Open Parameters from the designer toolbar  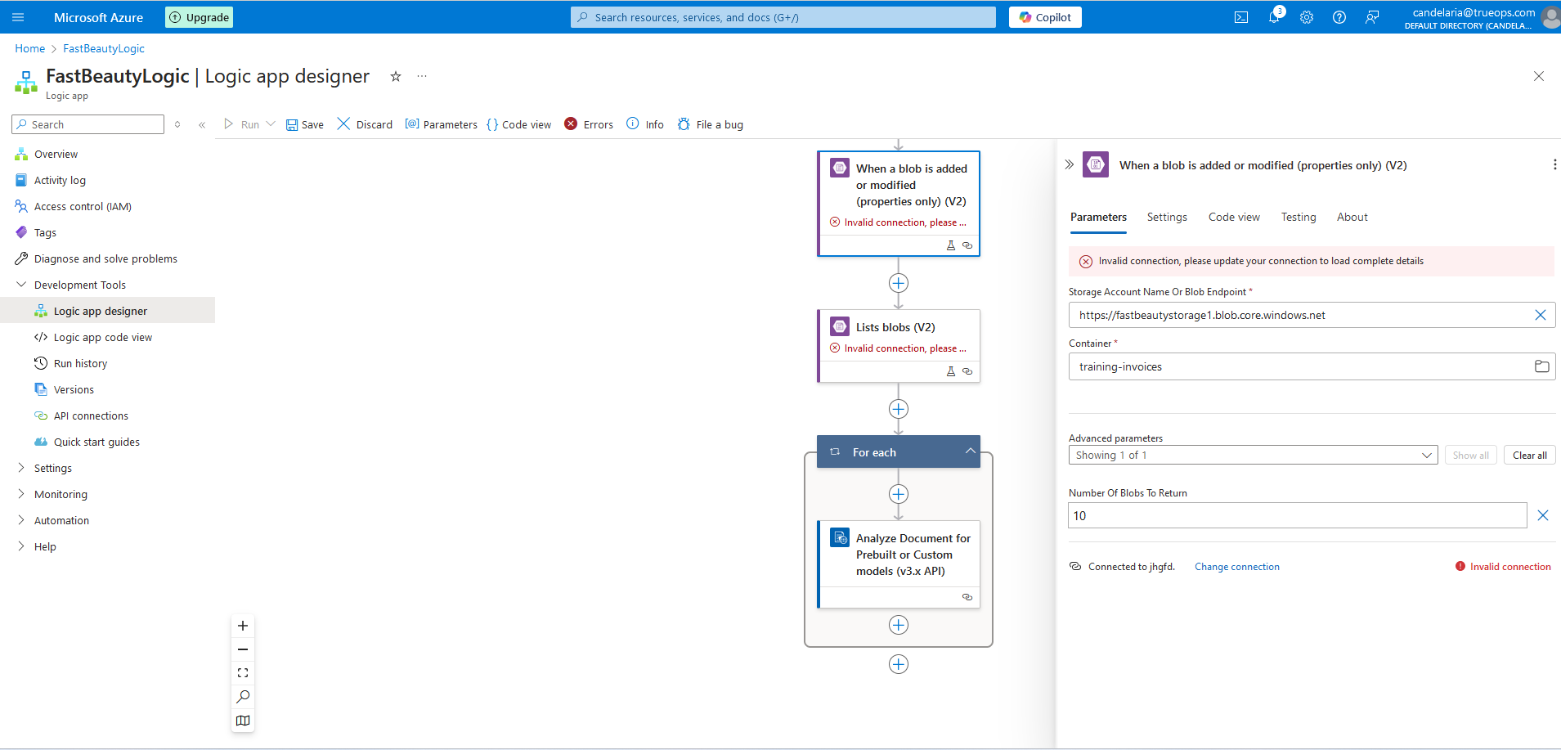[442, 124]
